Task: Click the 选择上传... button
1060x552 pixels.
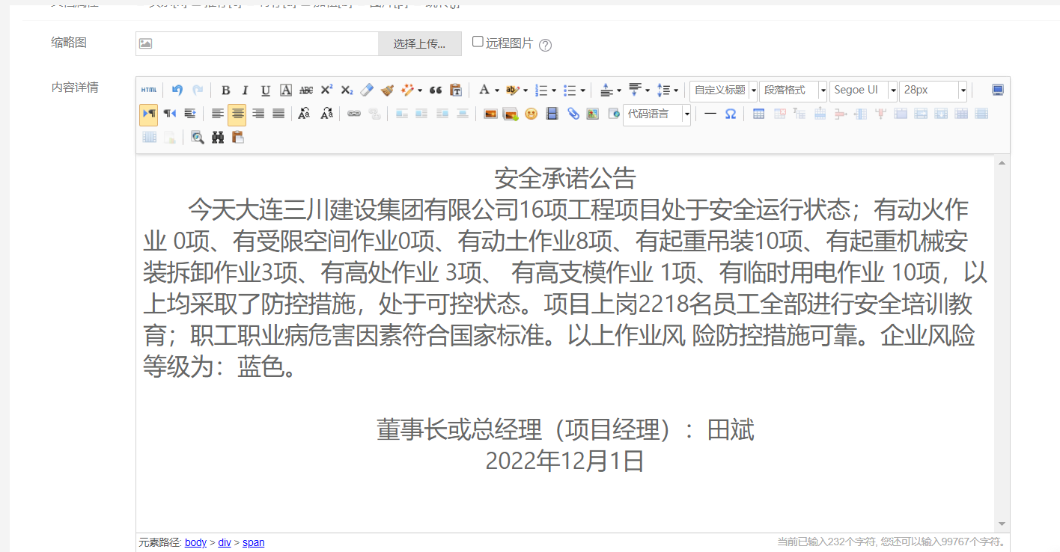Action: tap(419, 43)
